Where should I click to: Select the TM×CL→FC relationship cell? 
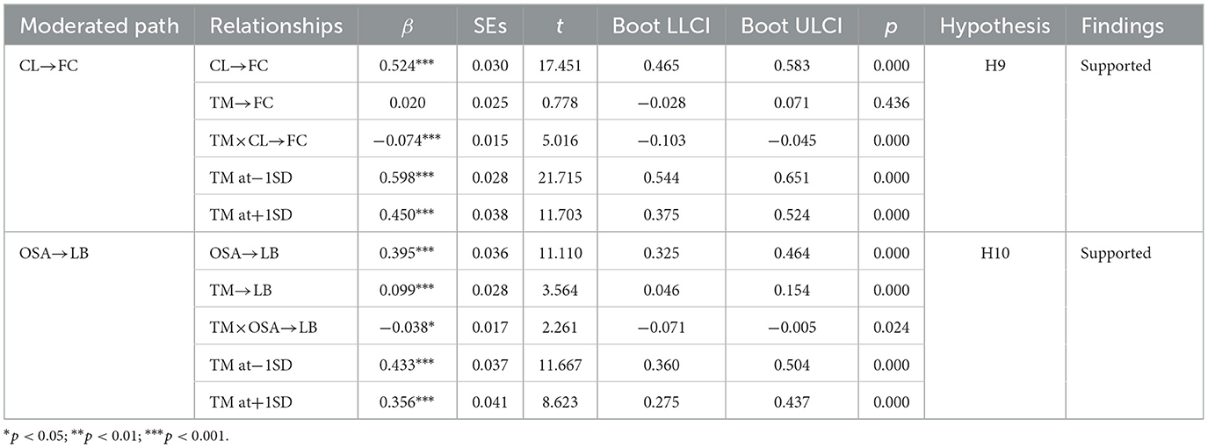click(260, 141)
